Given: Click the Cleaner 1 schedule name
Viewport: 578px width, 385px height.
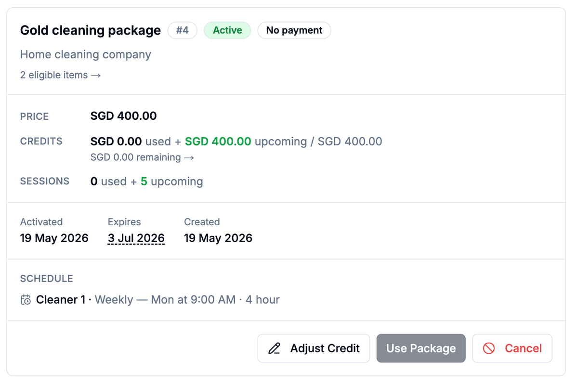Looking at the screenshot, I should point(61,300).
